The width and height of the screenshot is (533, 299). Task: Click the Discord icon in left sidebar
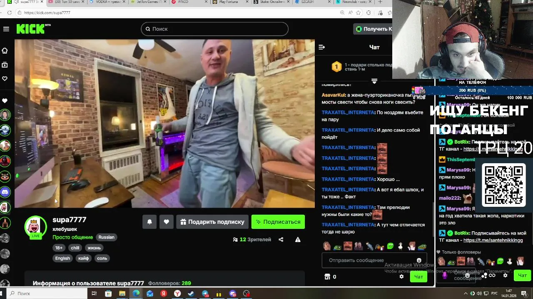pyautogui.click(x=5, y=192)
